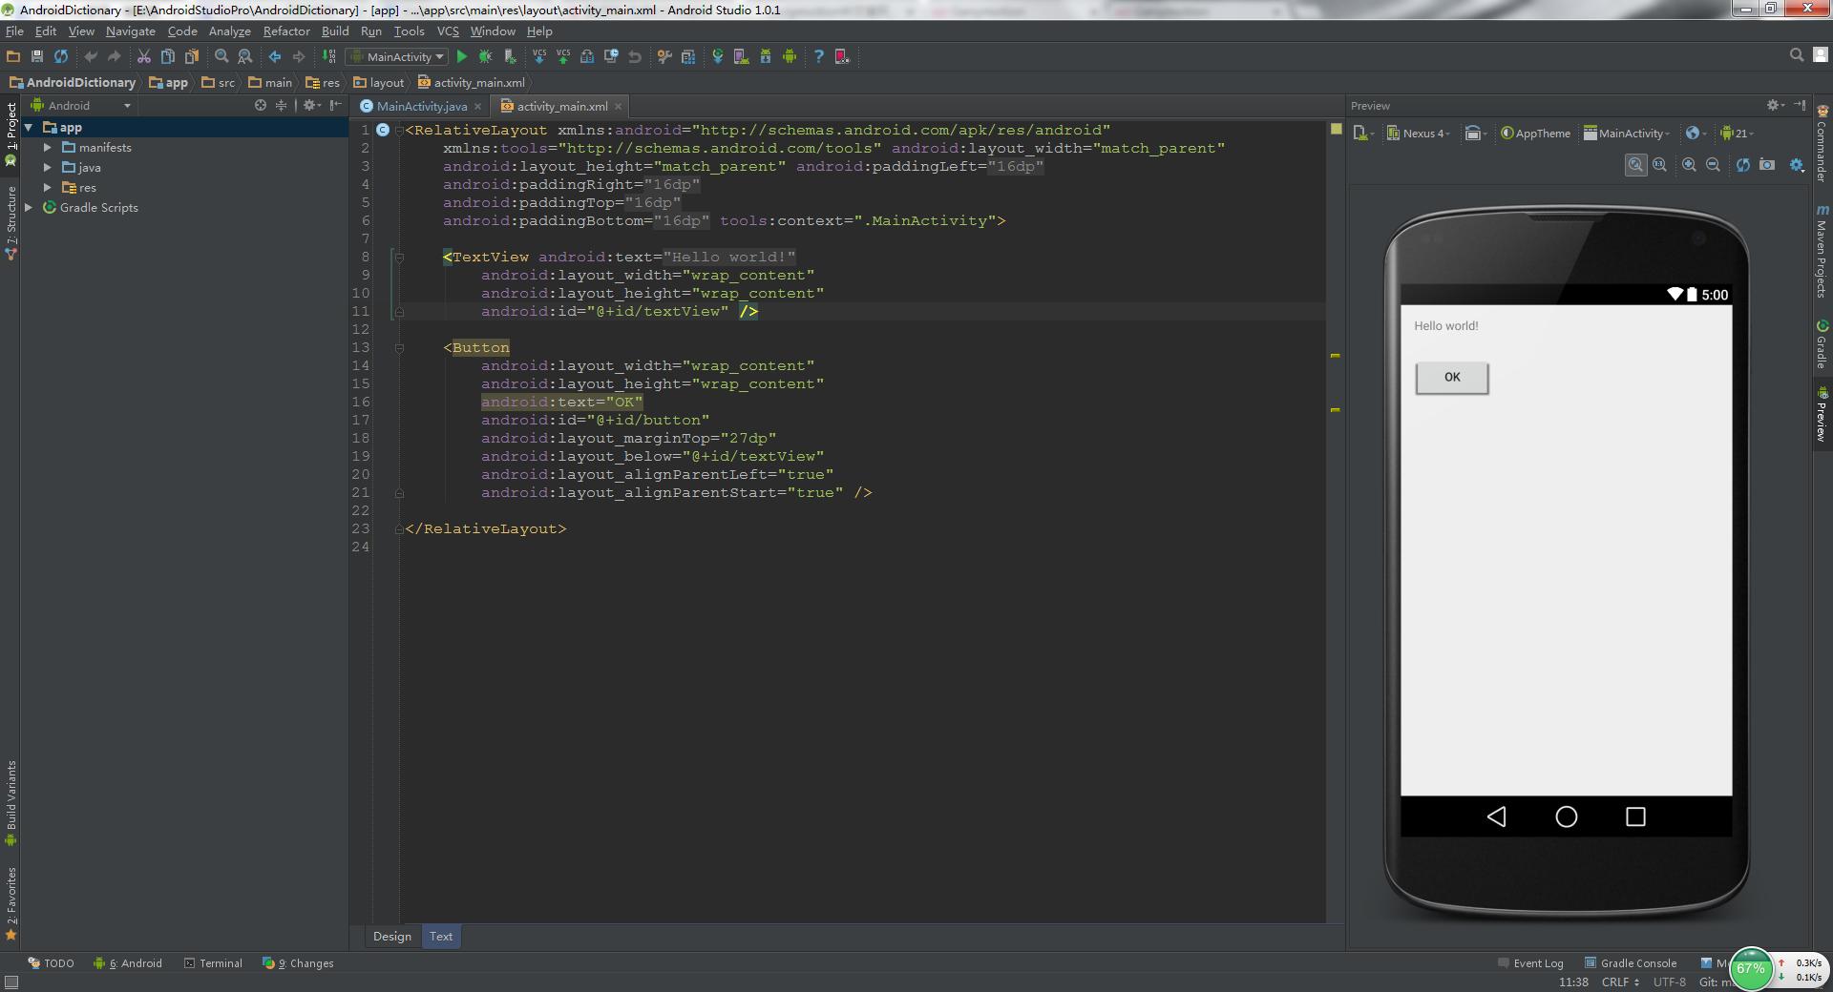Toggle the Preview side tool window
Screen dimensions: 1833x992
(x=1822, y=415)
